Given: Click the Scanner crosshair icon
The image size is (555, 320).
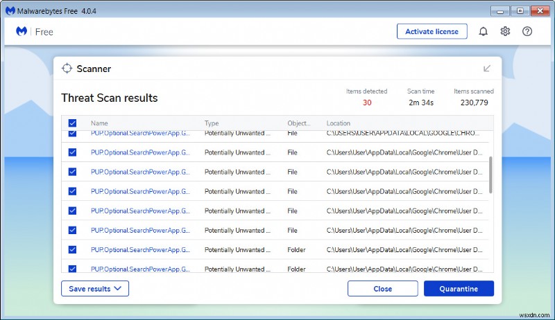Looking at the screenshot, I should click(67, 69).
